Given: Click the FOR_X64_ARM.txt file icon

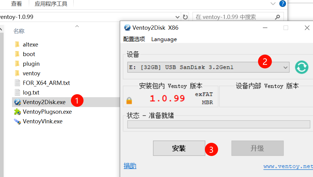Looking at the screenshot, I should (x=17, y=83).
